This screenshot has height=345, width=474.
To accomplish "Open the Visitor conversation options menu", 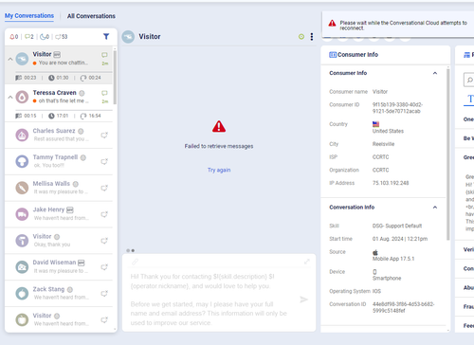I will click(x=312, y=37).
